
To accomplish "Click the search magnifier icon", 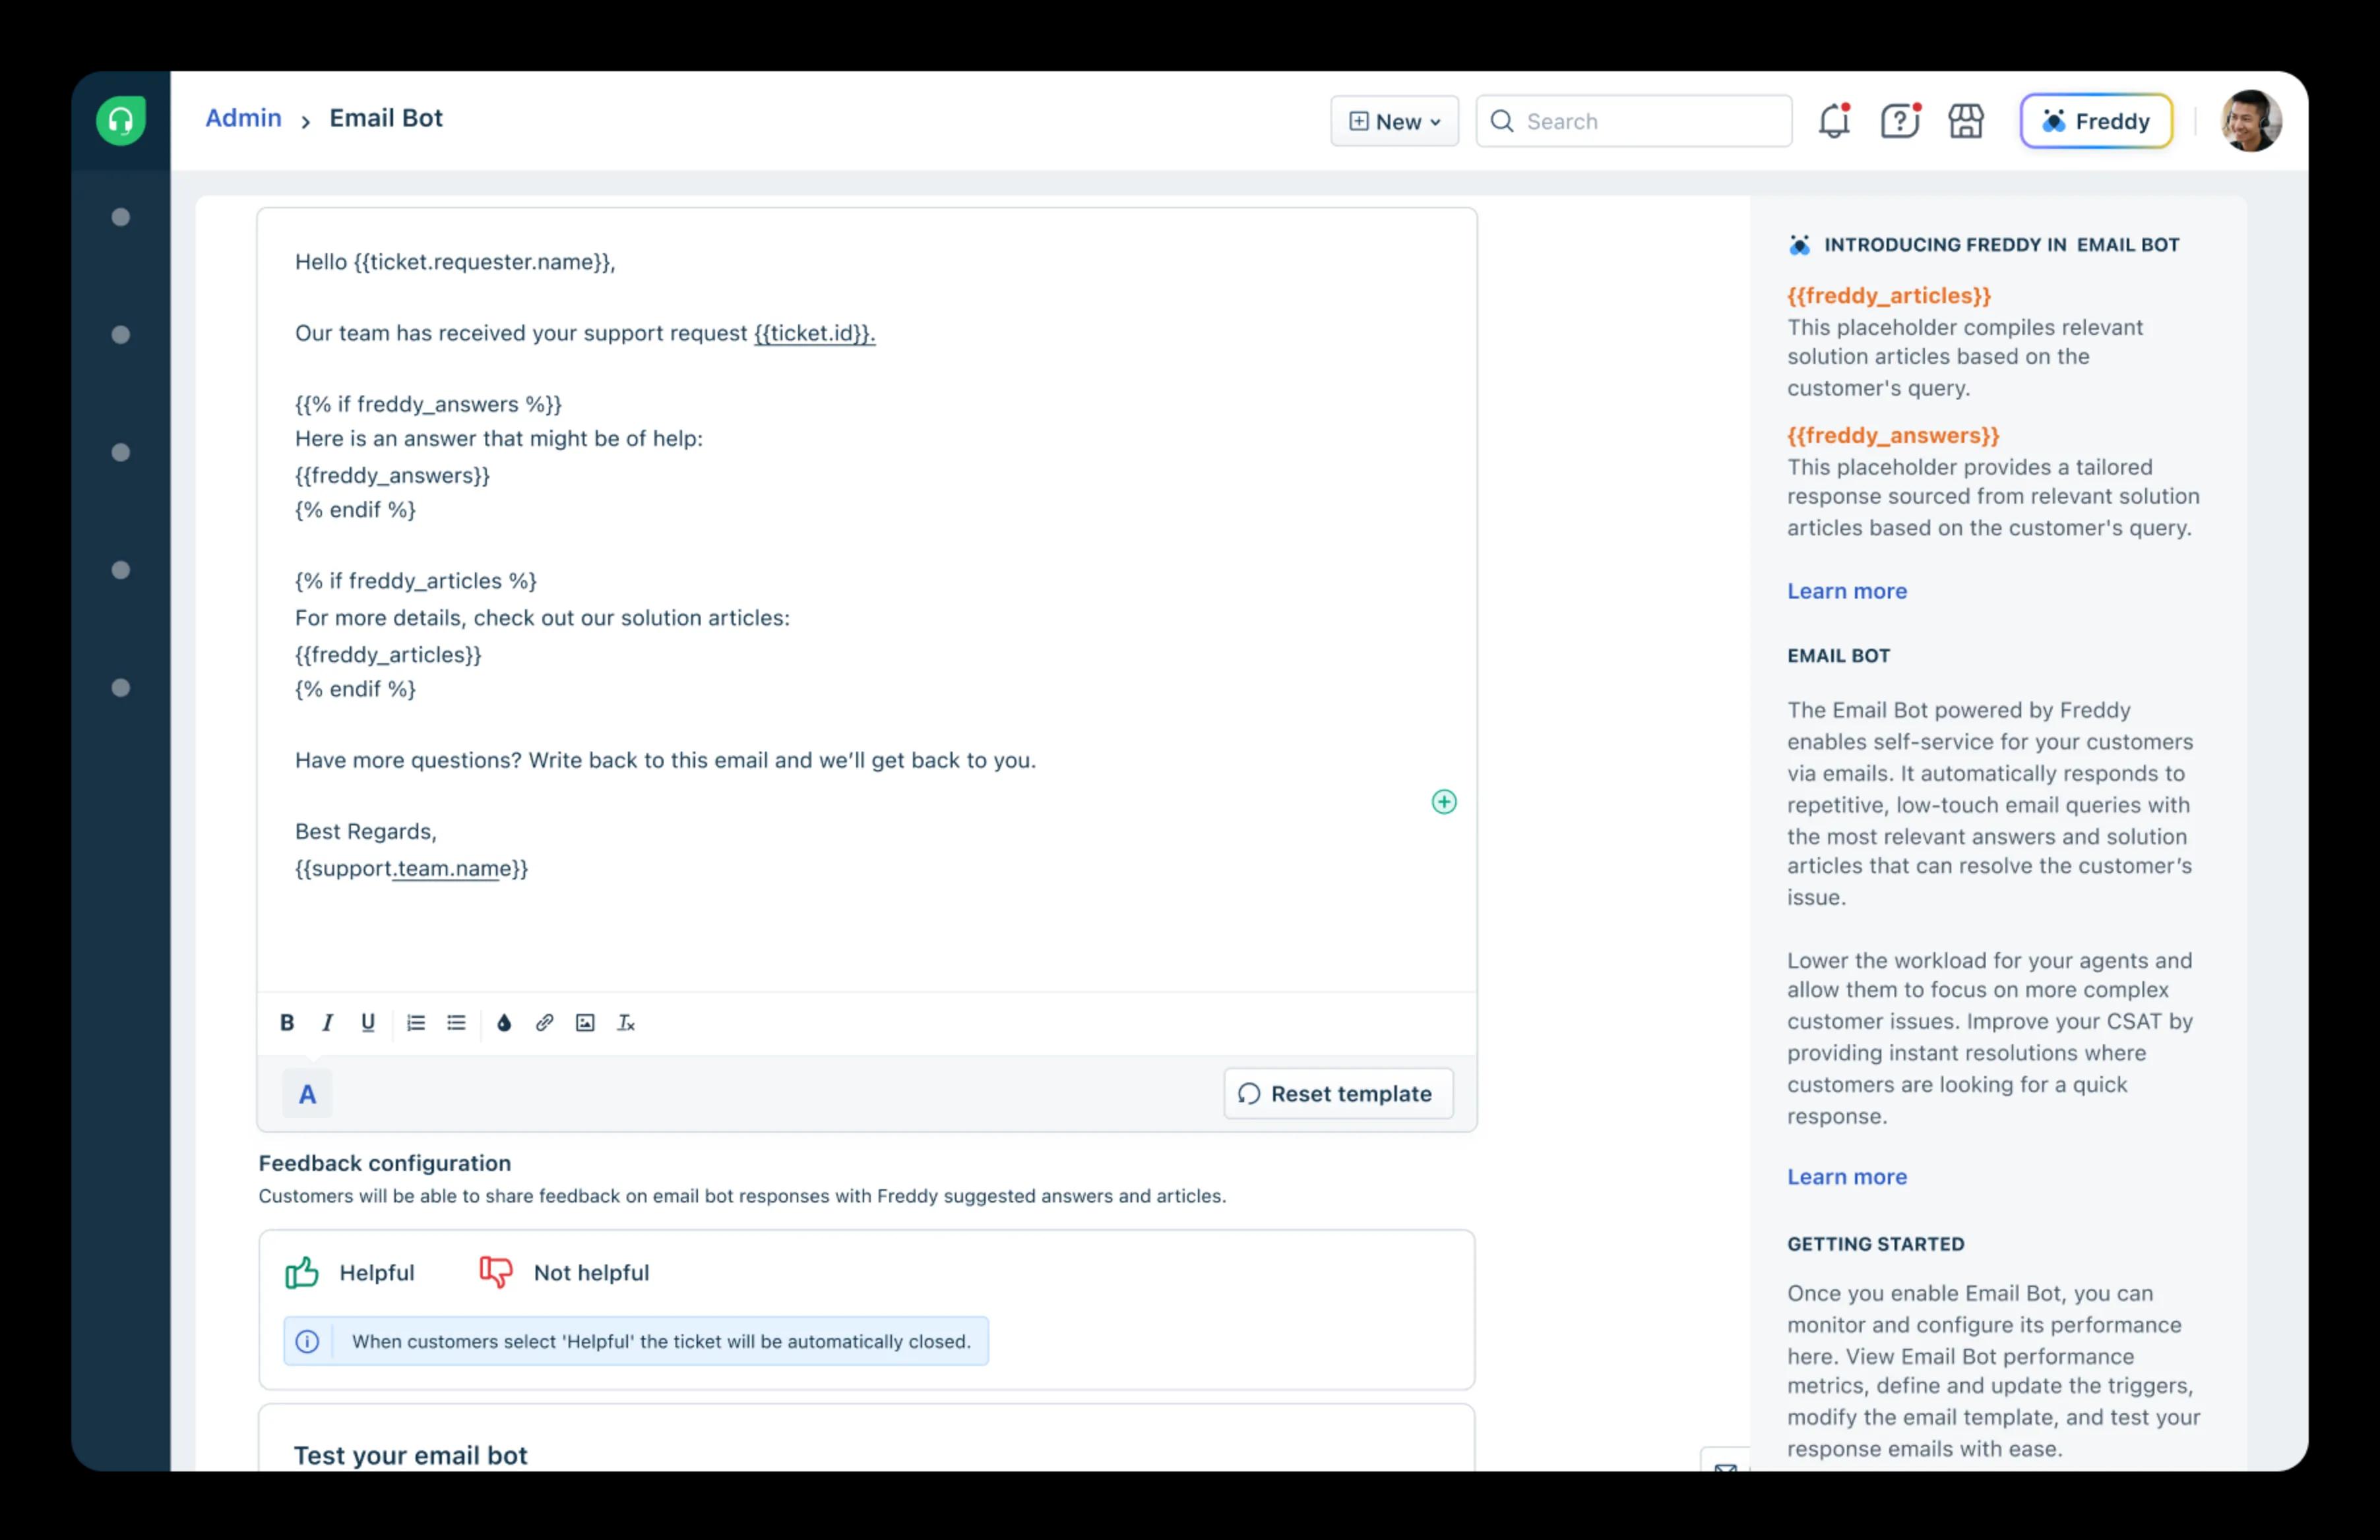I will pyautogui.click(x=1501, y=121).
